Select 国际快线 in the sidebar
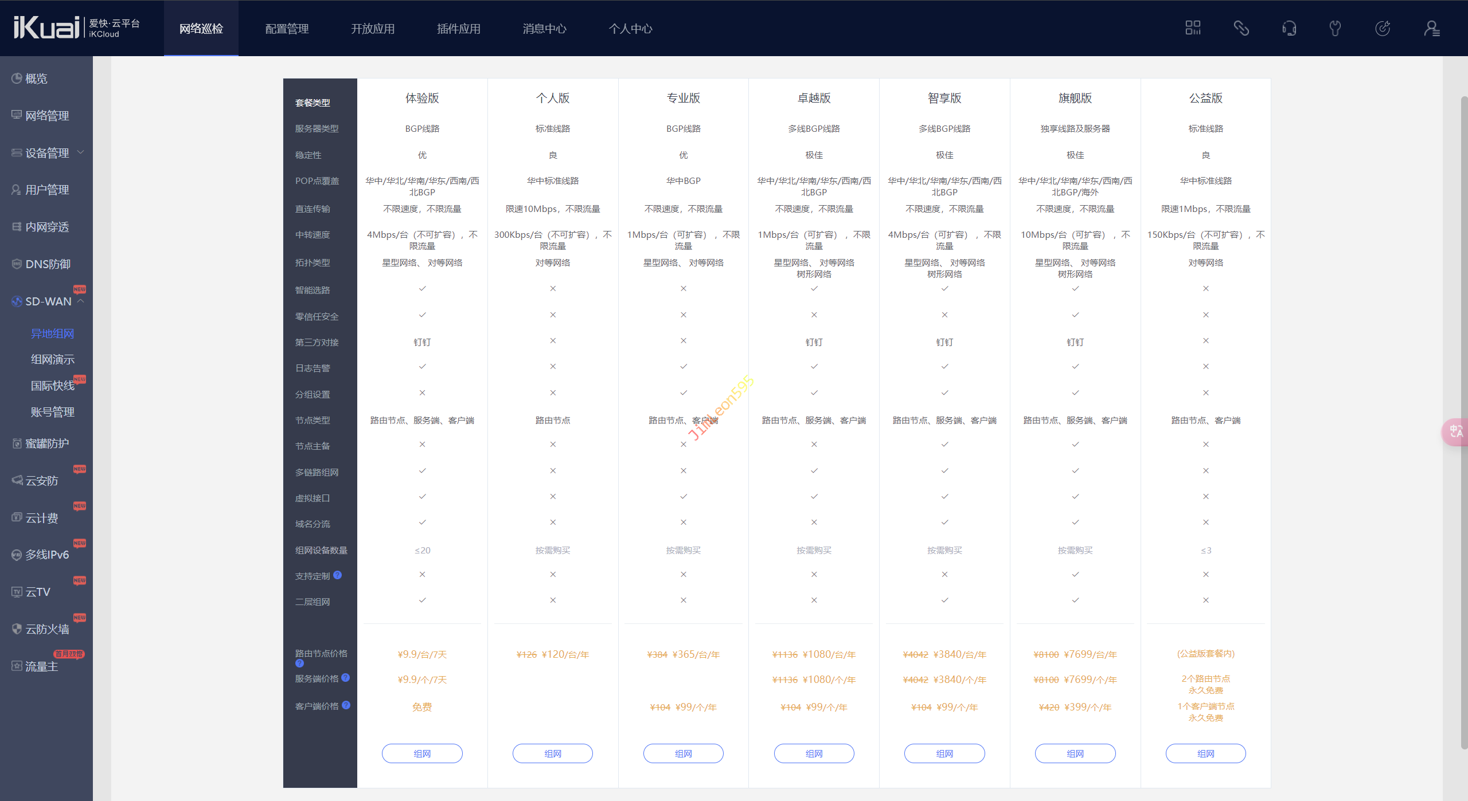Image resolution: width=1468 pixels, height=801 pixels. pyautogui.click(x=52, y=386)
